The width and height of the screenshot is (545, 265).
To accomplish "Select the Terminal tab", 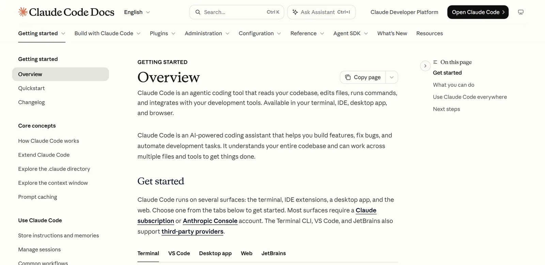I will pyautogui.click(x=148, y=253).
